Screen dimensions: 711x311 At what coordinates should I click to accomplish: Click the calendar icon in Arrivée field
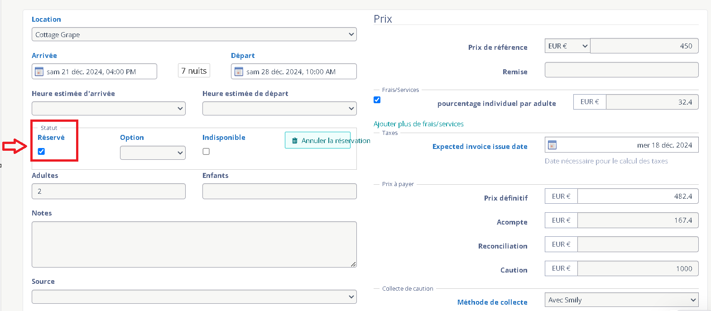(39, 72)
